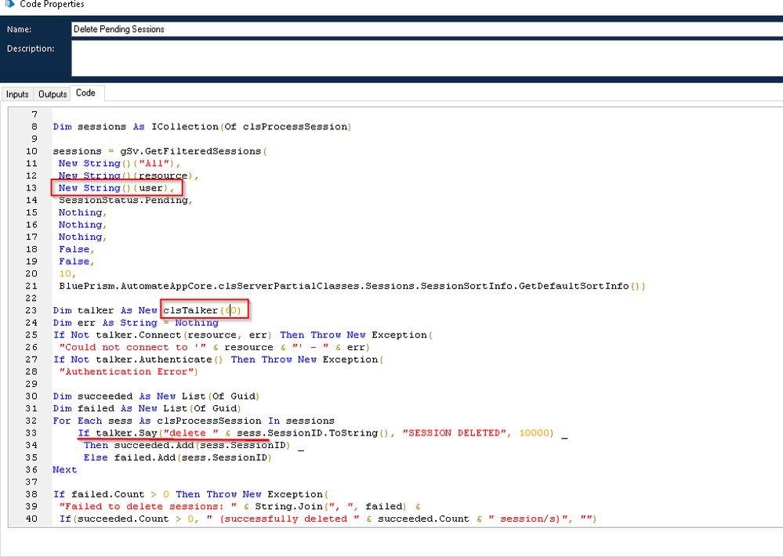Click the highlighted New String()(user) text

(x=118, y=188)
